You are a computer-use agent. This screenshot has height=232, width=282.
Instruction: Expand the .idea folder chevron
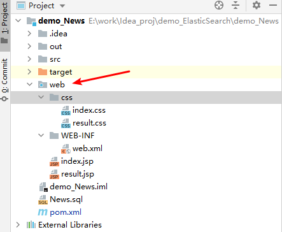(x=29, y=34)
